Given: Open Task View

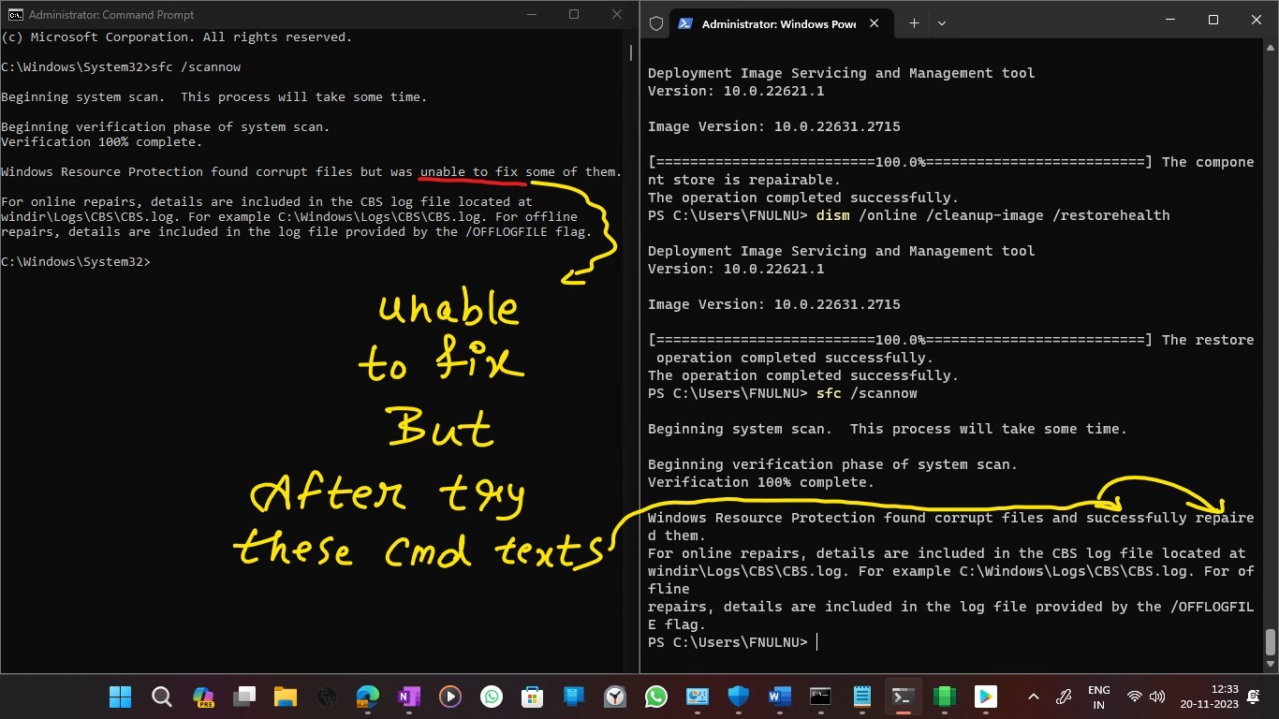Looking at the screenshot, I should (245, 697).
